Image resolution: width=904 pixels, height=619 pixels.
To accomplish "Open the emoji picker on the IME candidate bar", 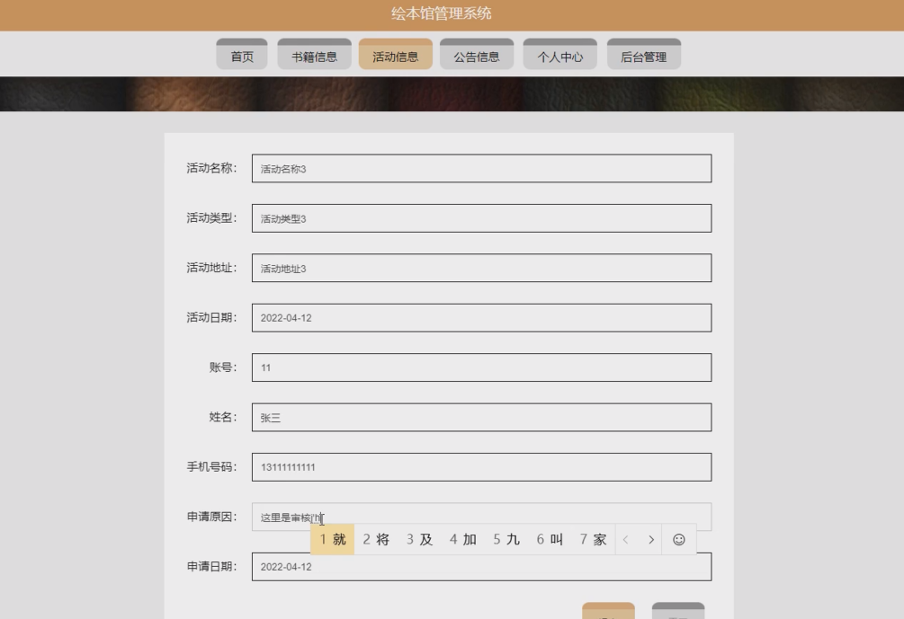I will point(679,540).
